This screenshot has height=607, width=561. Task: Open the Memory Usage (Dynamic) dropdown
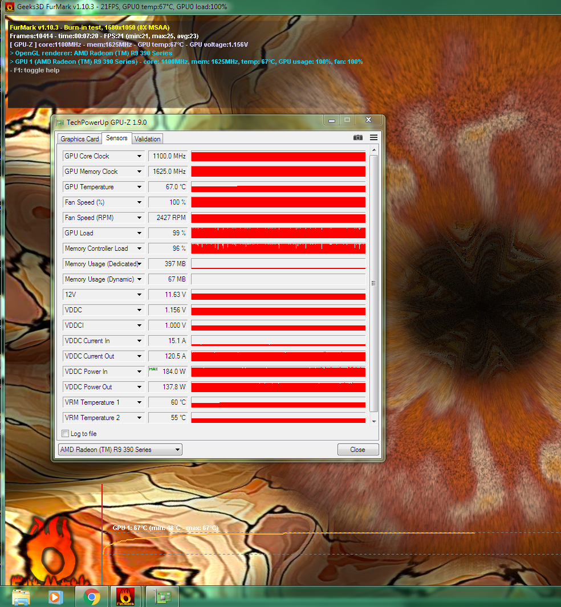coord(139,279)
